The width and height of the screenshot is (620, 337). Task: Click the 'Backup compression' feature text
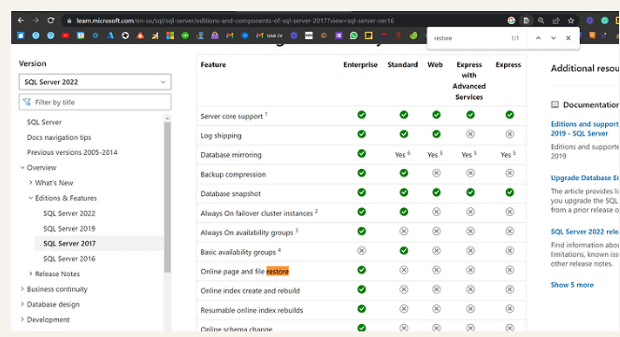click(x=233, y=174)
